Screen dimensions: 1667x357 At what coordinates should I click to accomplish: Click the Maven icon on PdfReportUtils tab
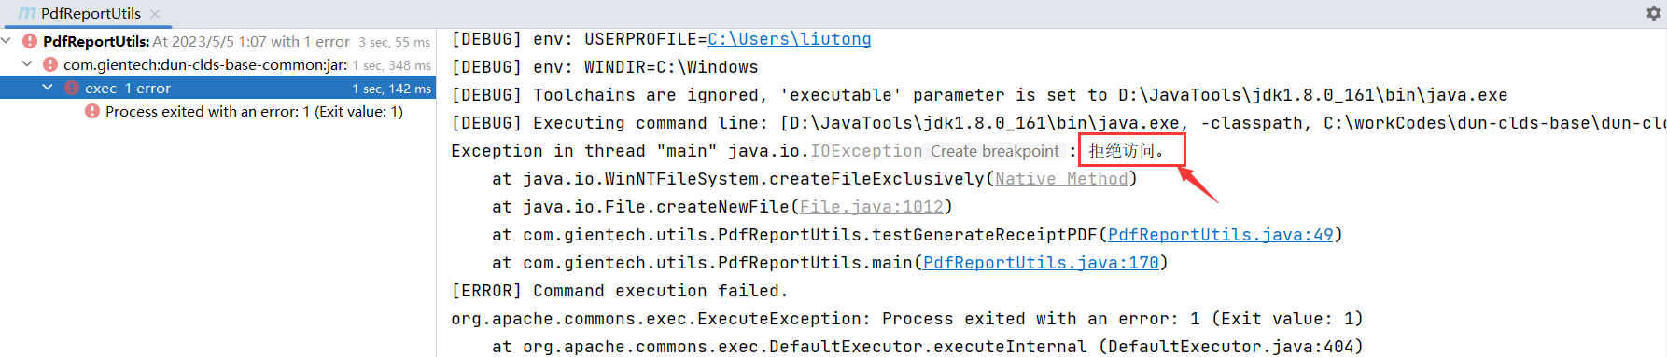coord(27,14)
